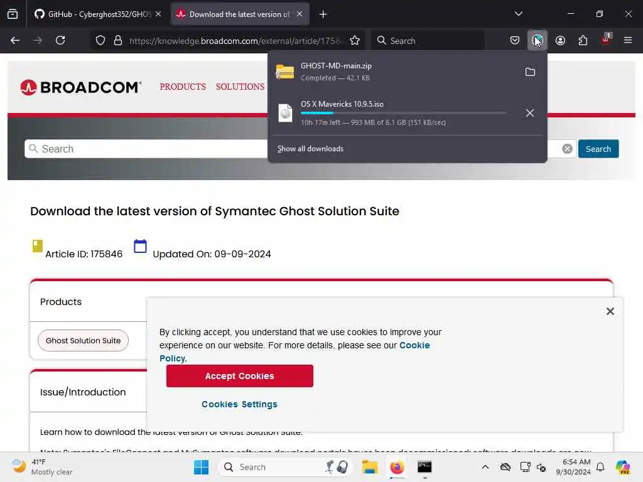This screenshot has width=643, height=482.
Task: Open the Firefox account menu
Action: coord(560,40)
